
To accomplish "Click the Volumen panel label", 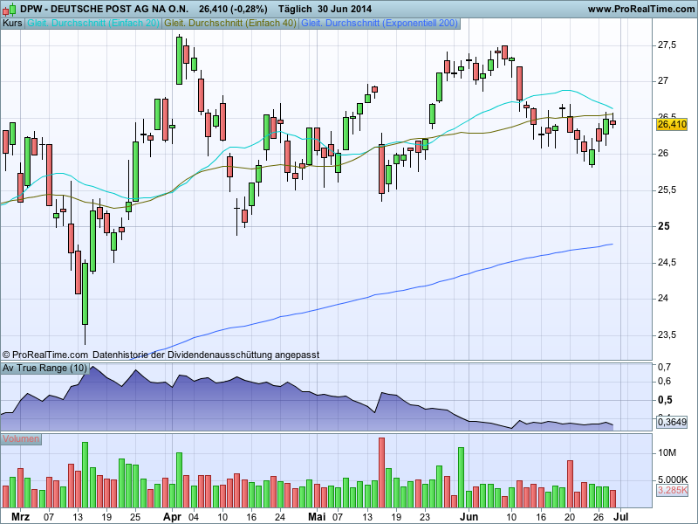I will click(x=21, y=439).
